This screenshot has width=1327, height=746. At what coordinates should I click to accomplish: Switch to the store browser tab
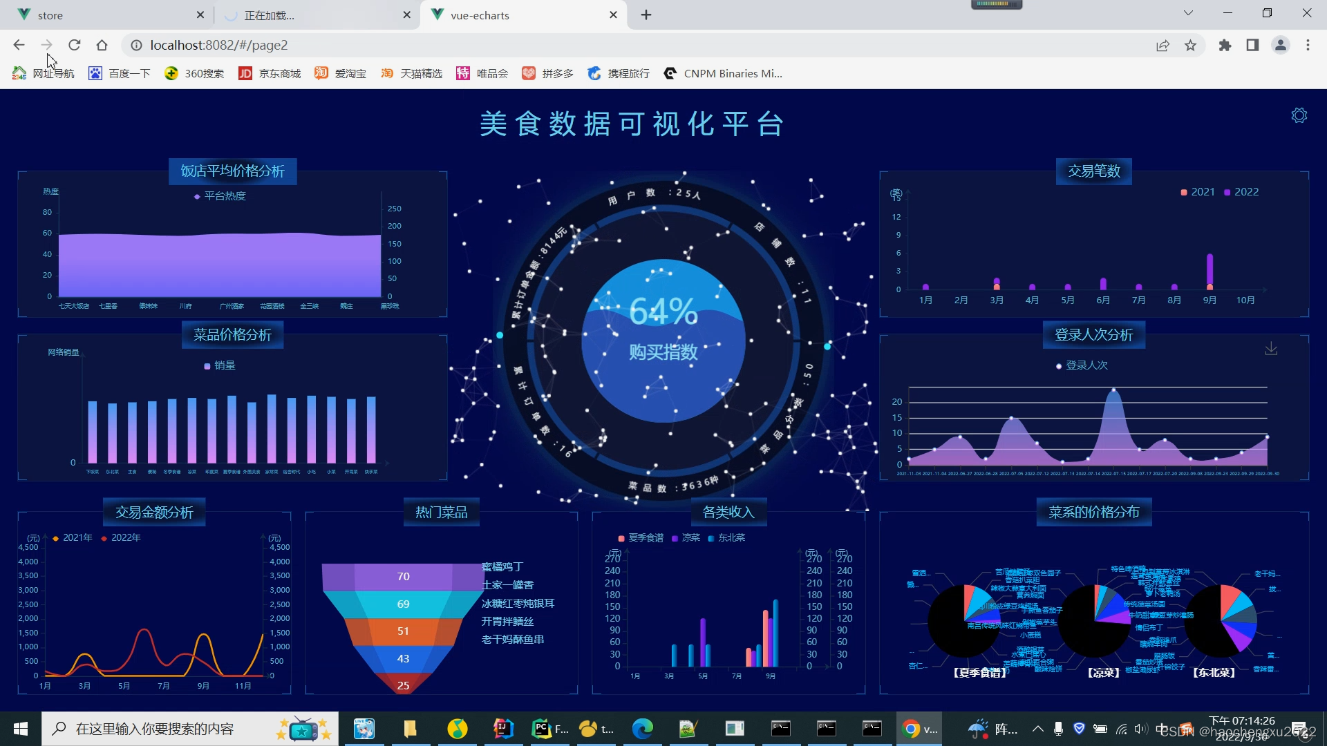point(104,15)
